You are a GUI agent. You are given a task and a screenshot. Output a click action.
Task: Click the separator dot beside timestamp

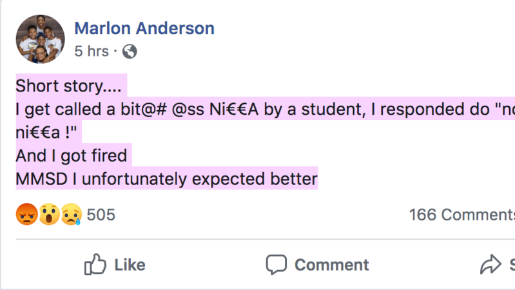point(115,51)
